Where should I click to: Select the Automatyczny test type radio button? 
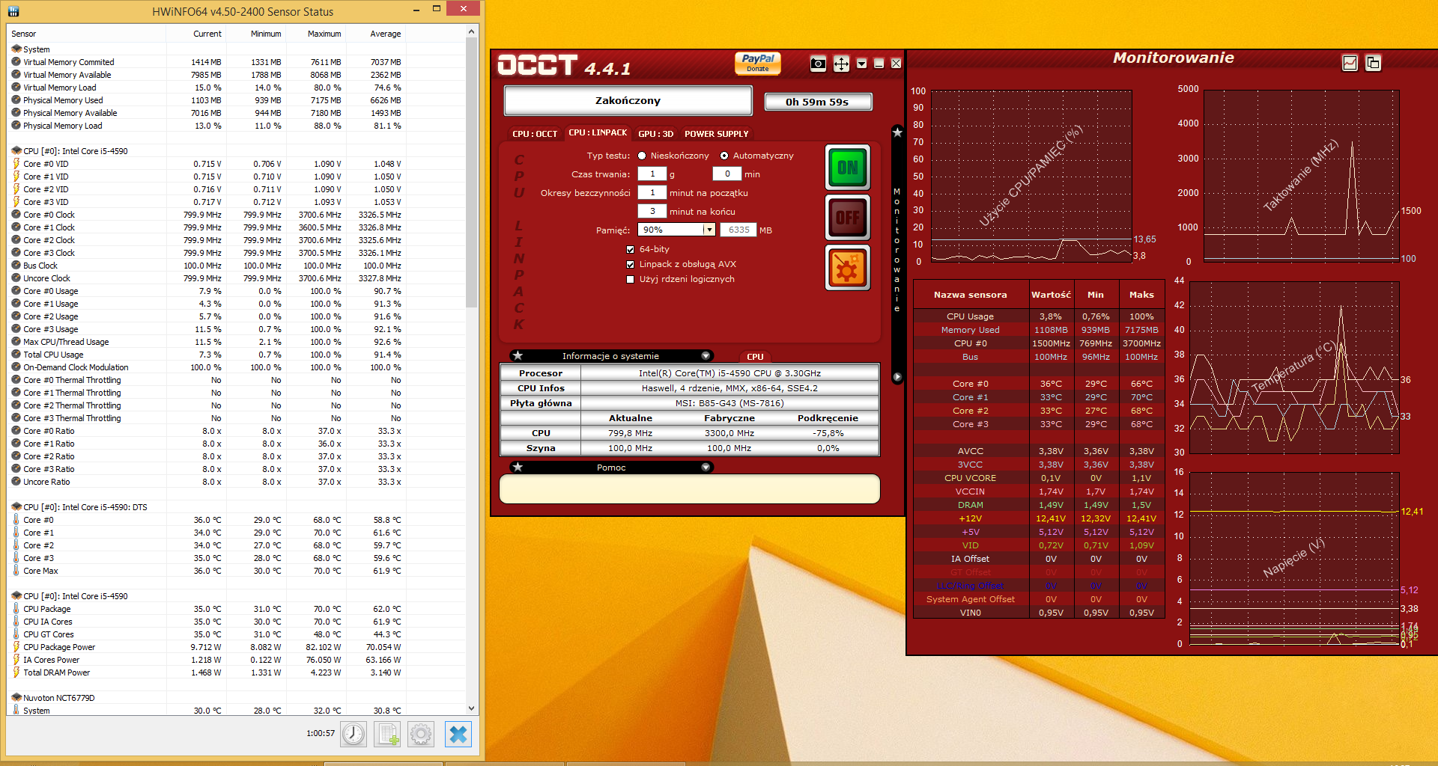click(724, 156)
